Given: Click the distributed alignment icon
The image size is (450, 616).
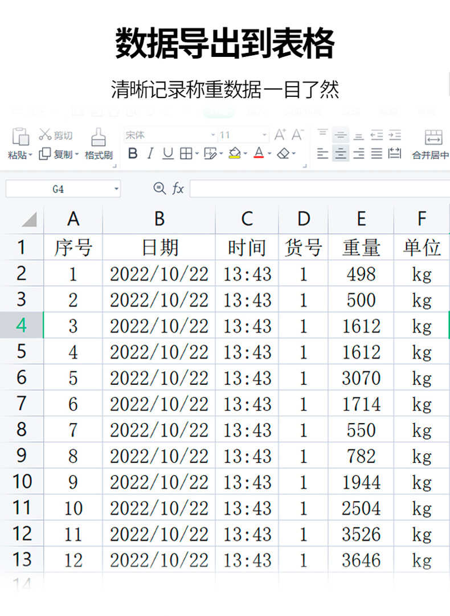Looking at the screenshot, I should [x=395, y=153].
